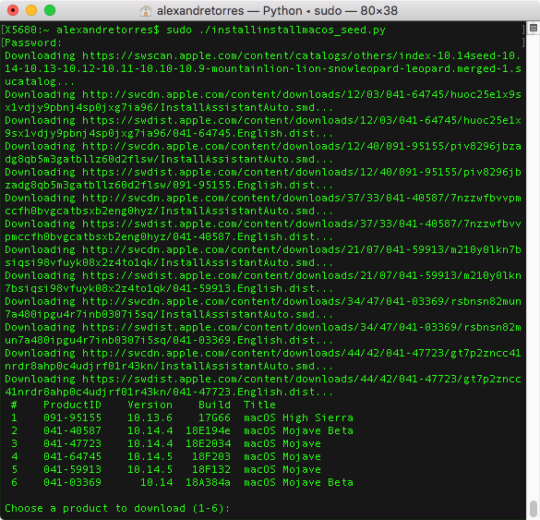
Task: Click the split pane icon at top right
Action: coord(534,28)
